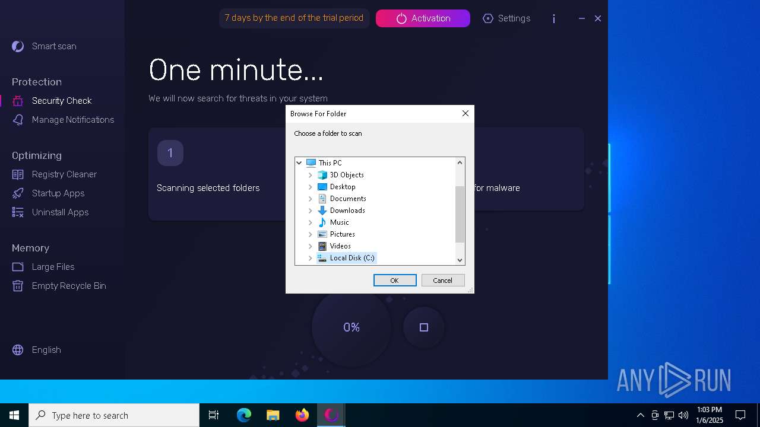This screenshot has width=760, height=427.
Task: Stop the scan with square button
Action: tap(424, 327)
